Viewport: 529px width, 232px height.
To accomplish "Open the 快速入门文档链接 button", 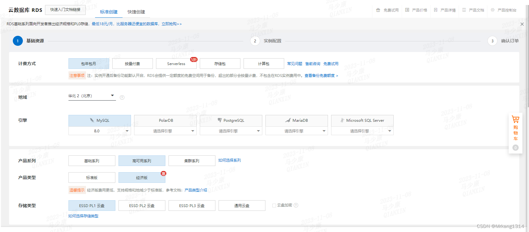I will point(65,10).
